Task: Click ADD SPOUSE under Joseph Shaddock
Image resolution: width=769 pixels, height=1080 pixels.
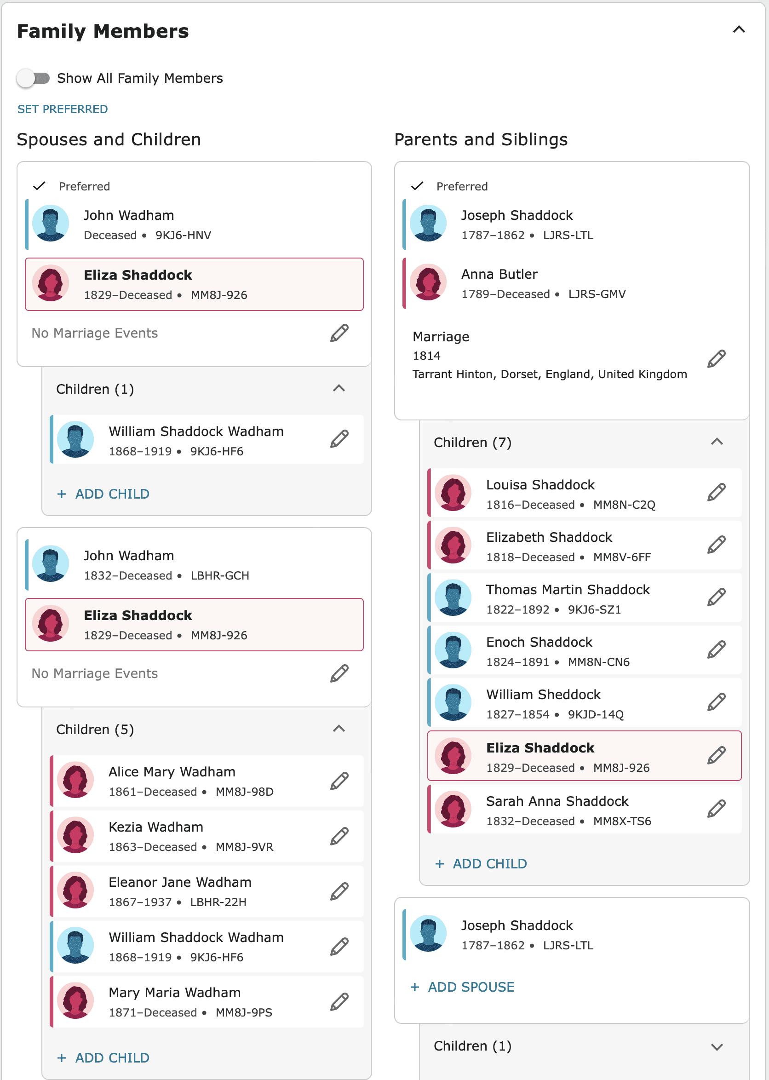Action: [462, 987]
